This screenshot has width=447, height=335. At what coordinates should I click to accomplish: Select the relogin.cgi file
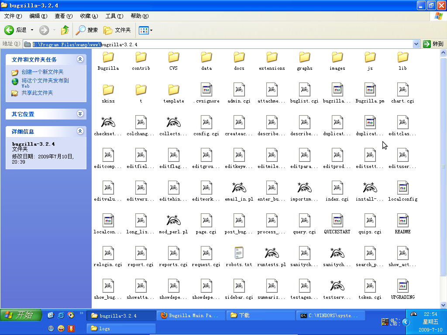[x=108, y=257]
